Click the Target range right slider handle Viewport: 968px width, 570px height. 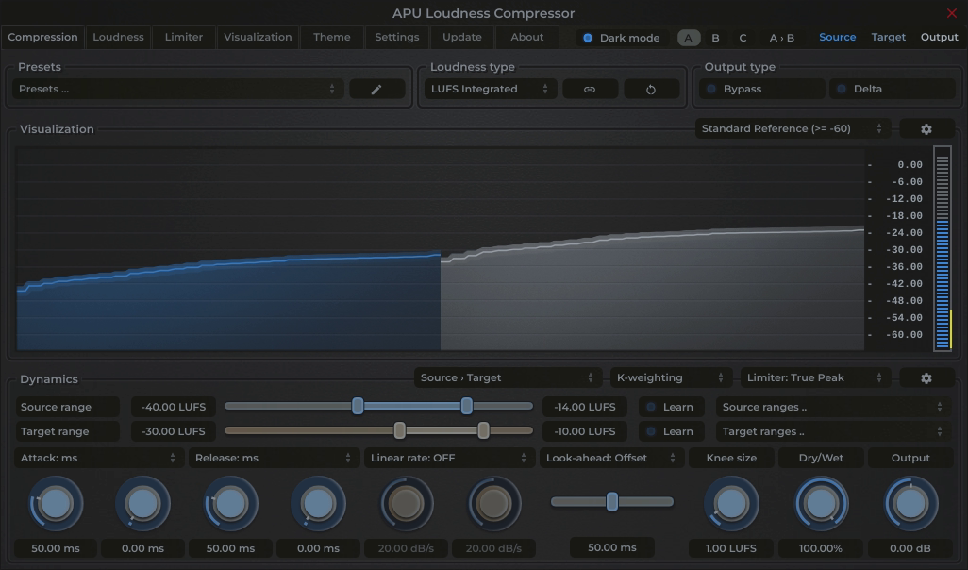click(x=483, y=430)
